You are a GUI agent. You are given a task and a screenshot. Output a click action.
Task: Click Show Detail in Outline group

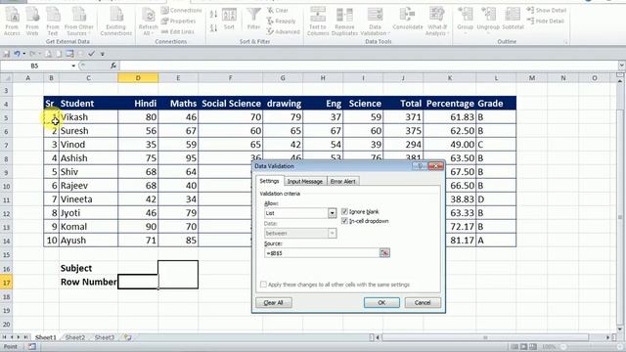point(547,11)
